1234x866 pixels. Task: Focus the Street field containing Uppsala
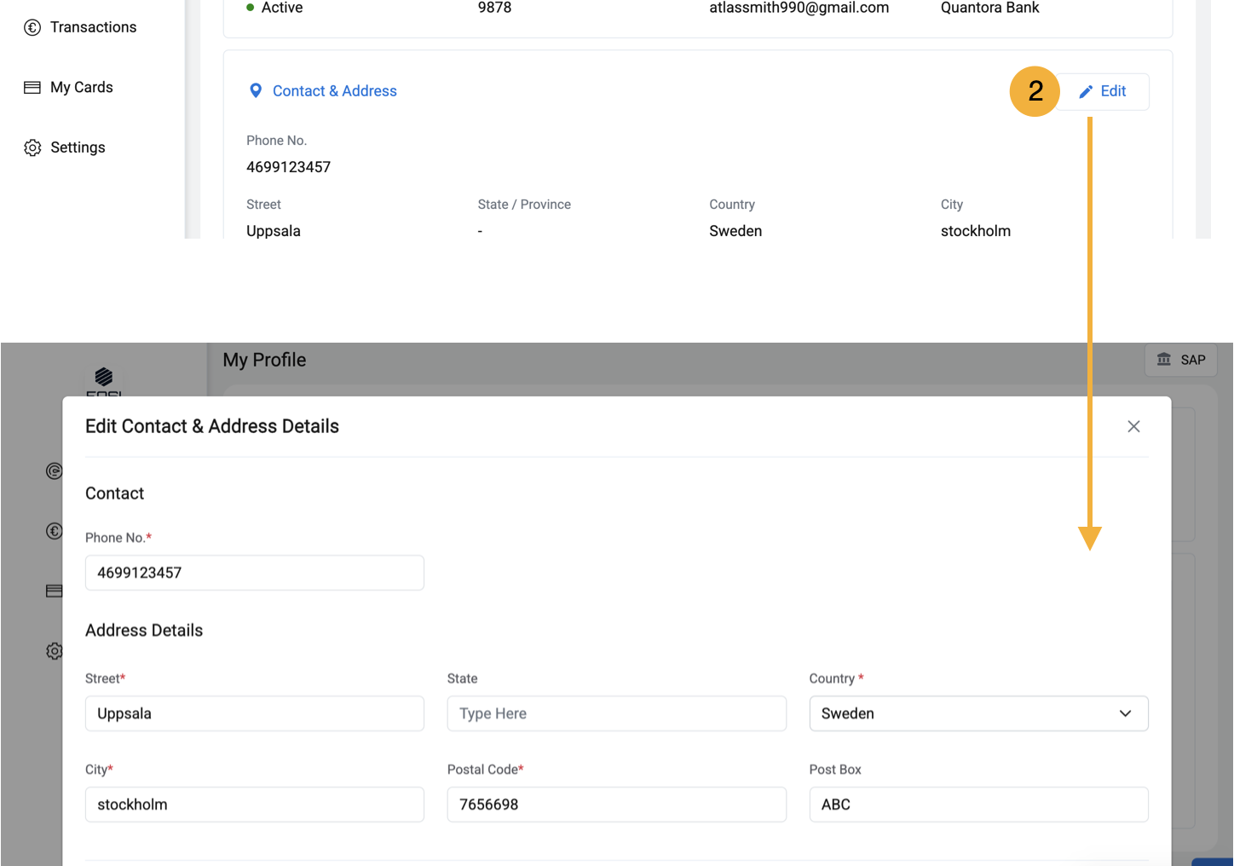tap(254, 713)
